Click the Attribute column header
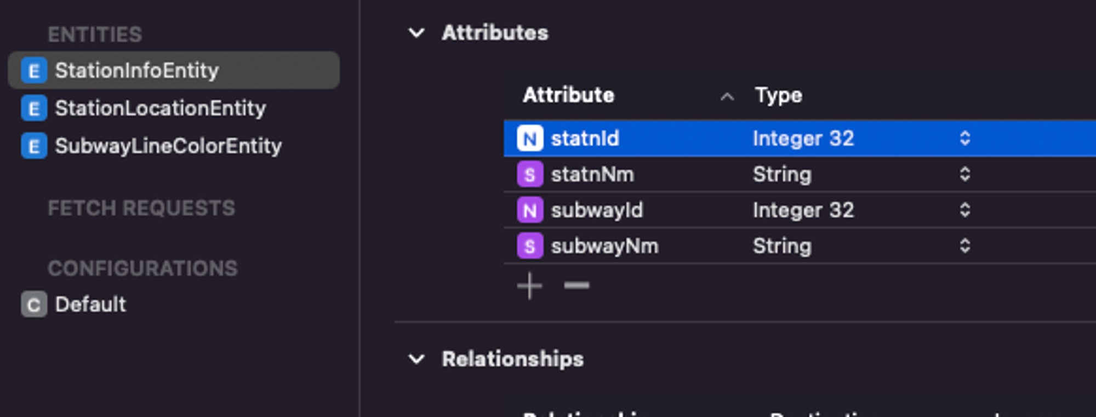This screenshot has height=417, width=1096. (568, 95)
